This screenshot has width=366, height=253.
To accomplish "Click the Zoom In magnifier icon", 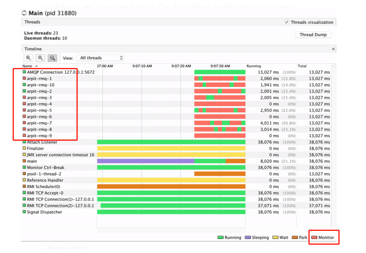I will pyautogui.click(x=28, y=58).
